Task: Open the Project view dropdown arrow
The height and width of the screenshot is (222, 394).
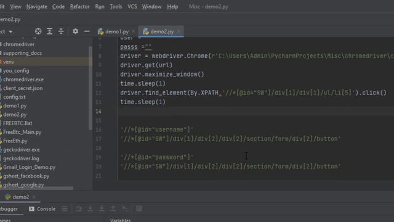Action: click(x=10, y=31)
